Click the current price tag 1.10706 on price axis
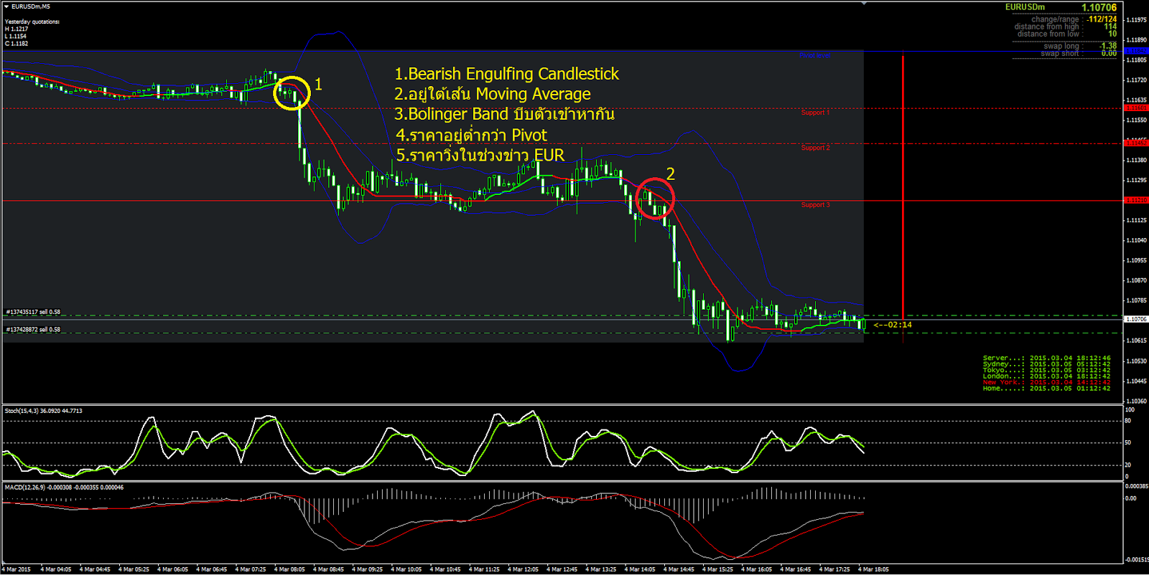Screen dimensions: 1149x575 1136,319
